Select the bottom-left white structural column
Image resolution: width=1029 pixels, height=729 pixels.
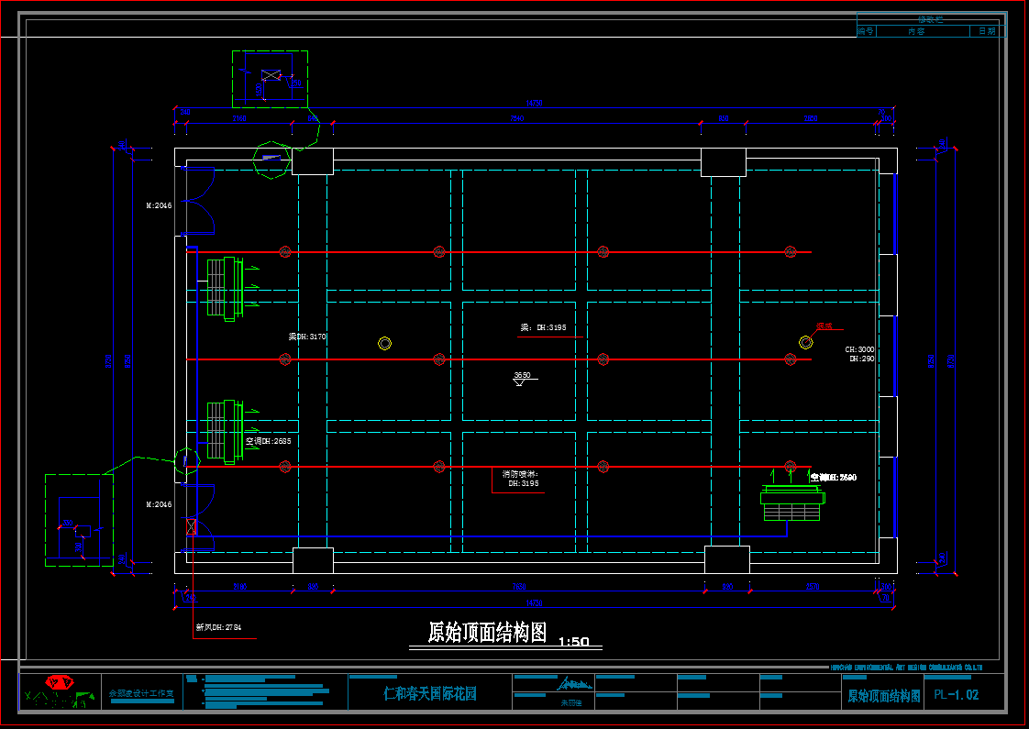click(x=313, y=560)
